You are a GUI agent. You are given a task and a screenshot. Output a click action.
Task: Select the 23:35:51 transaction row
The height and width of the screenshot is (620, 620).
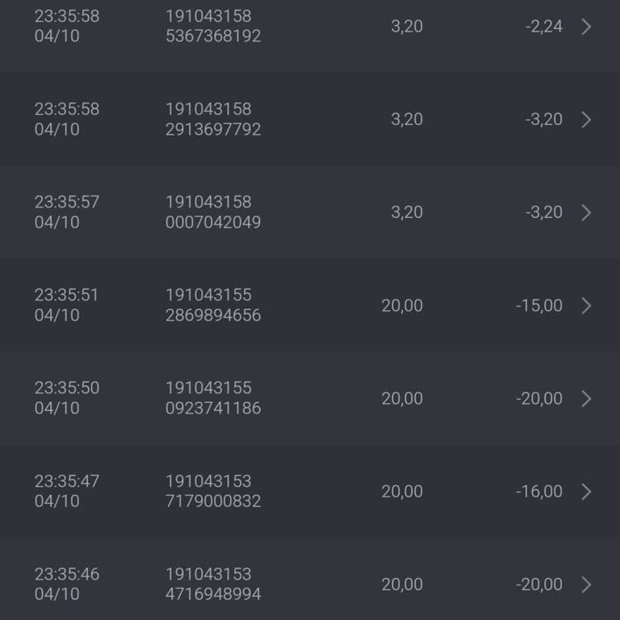310,305
